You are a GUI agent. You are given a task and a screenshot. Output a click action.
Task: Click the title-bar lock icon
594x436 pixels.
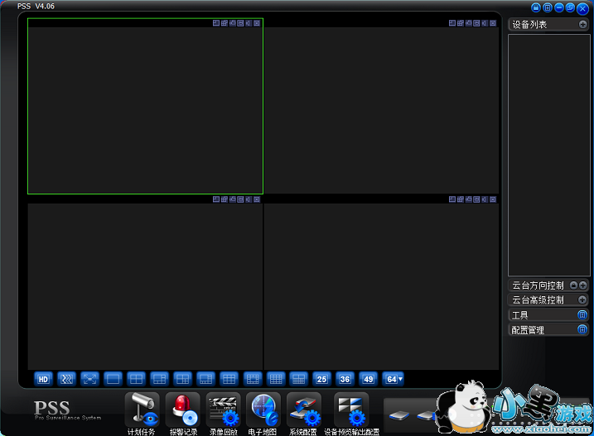tap(536, 7)
